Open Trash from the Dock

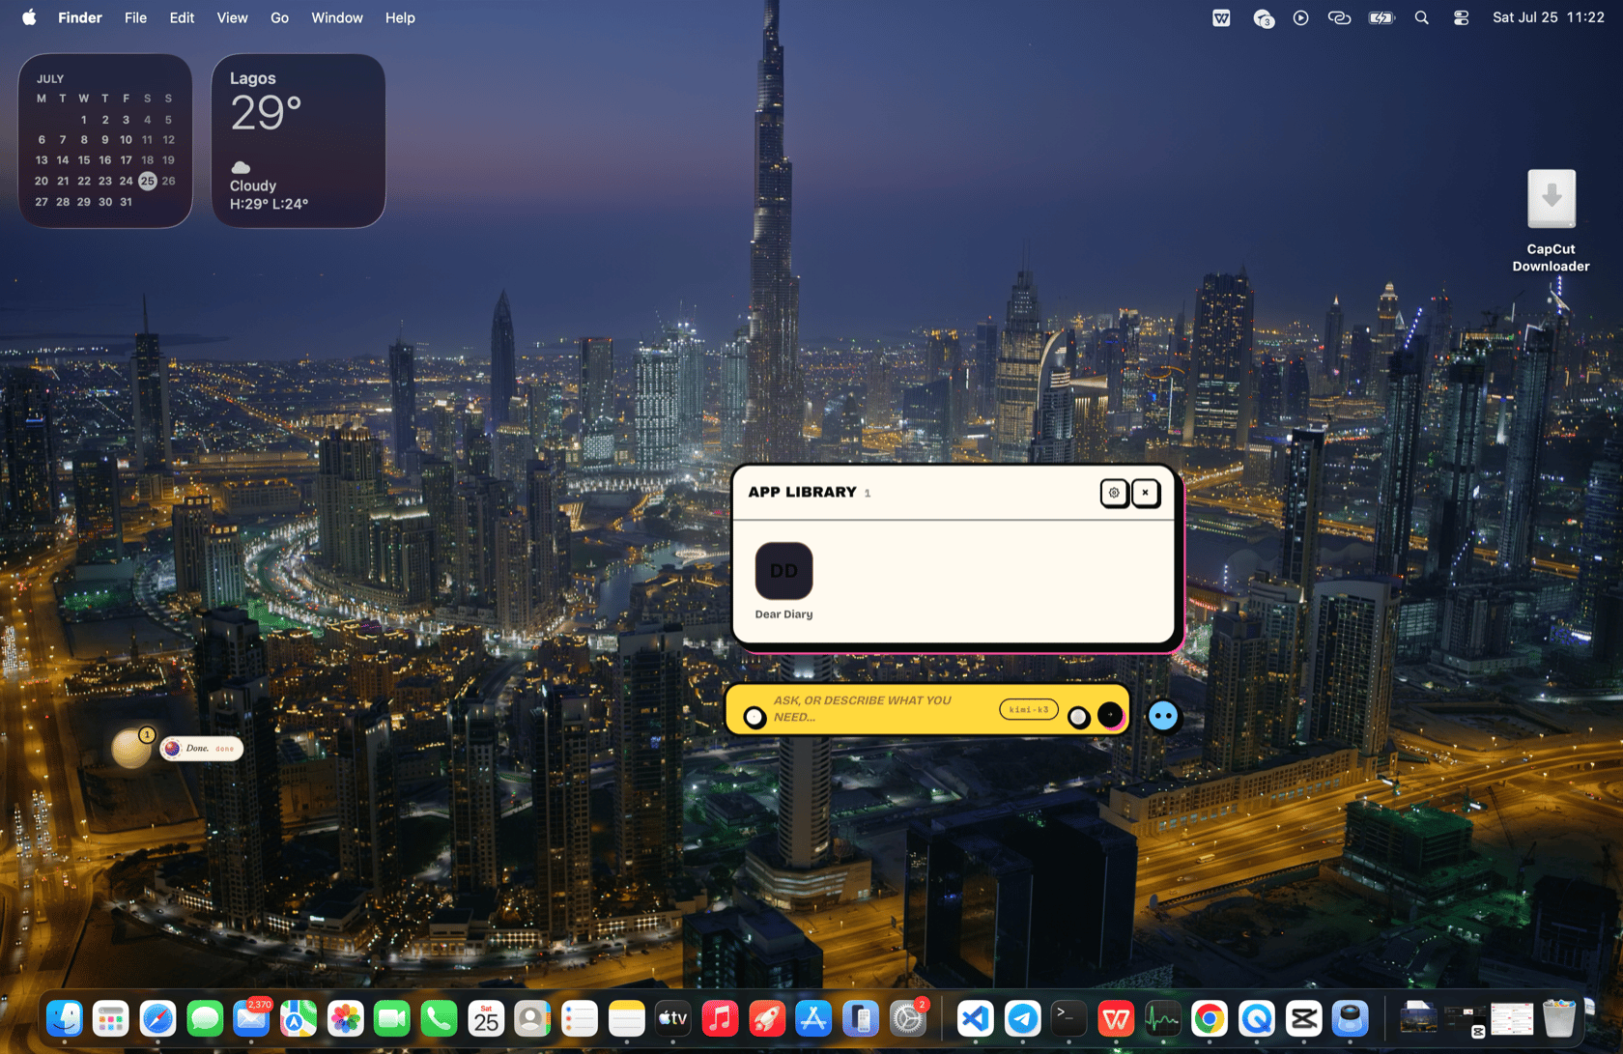point(1558,1018)
